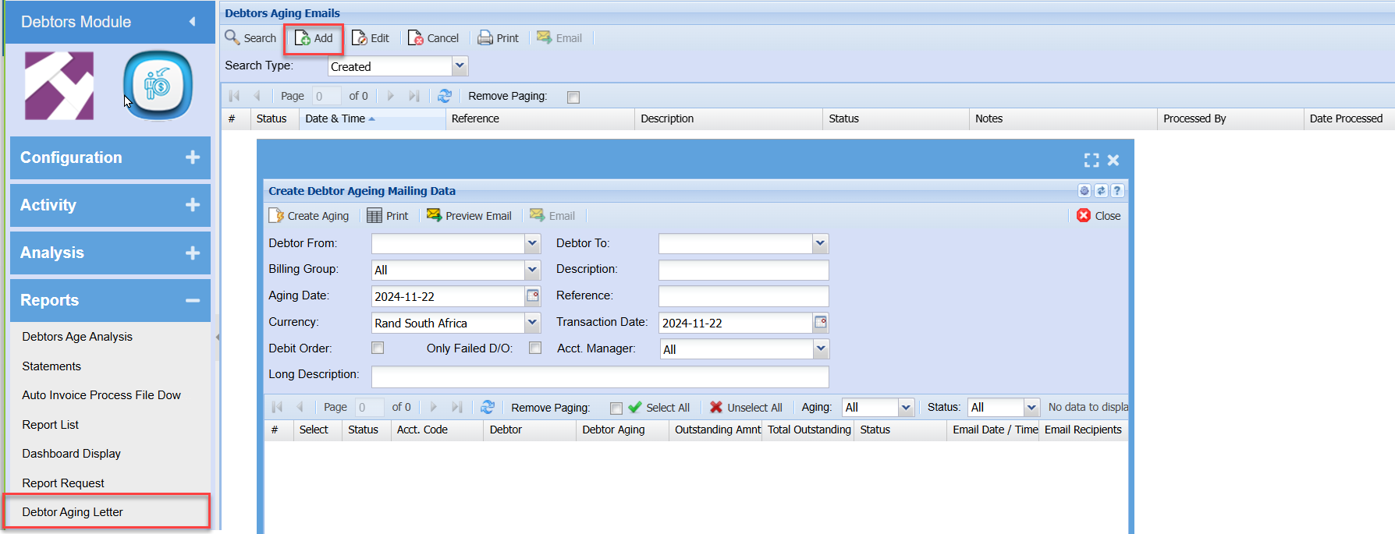The image size is (1395, 534).
Task: Expand the Currency dropdown list
Action: point(533,322)
